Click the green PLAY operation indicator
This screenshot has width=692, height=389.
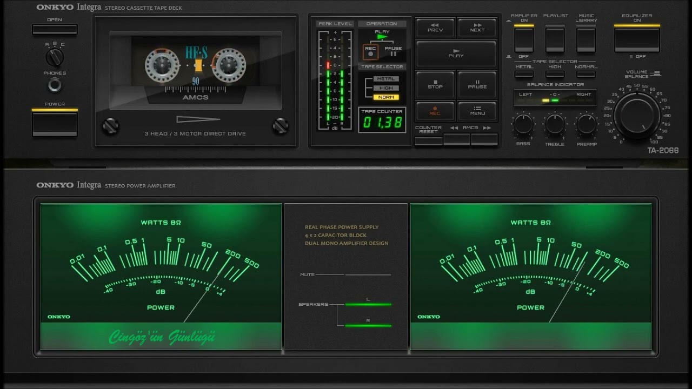point(382,37)
